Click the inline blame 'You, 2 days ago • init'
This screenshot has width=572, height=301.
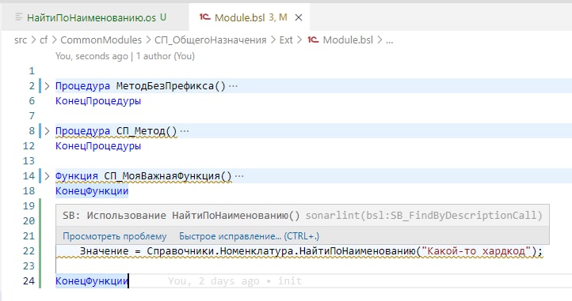tap(235, 281)
